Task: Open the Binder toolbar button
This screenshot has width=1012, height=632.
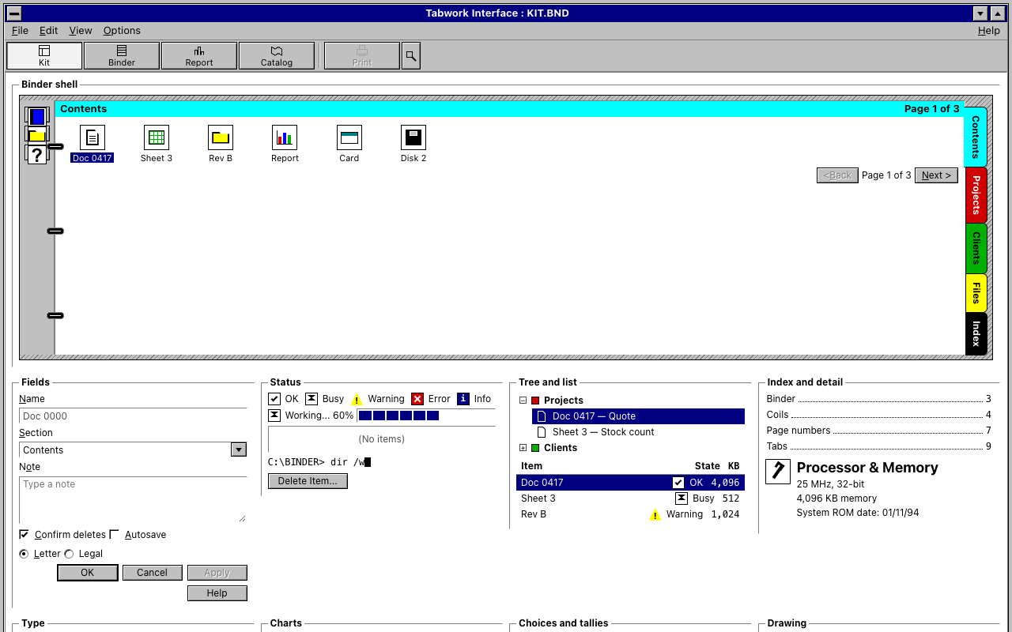Action: pos(122,56)
